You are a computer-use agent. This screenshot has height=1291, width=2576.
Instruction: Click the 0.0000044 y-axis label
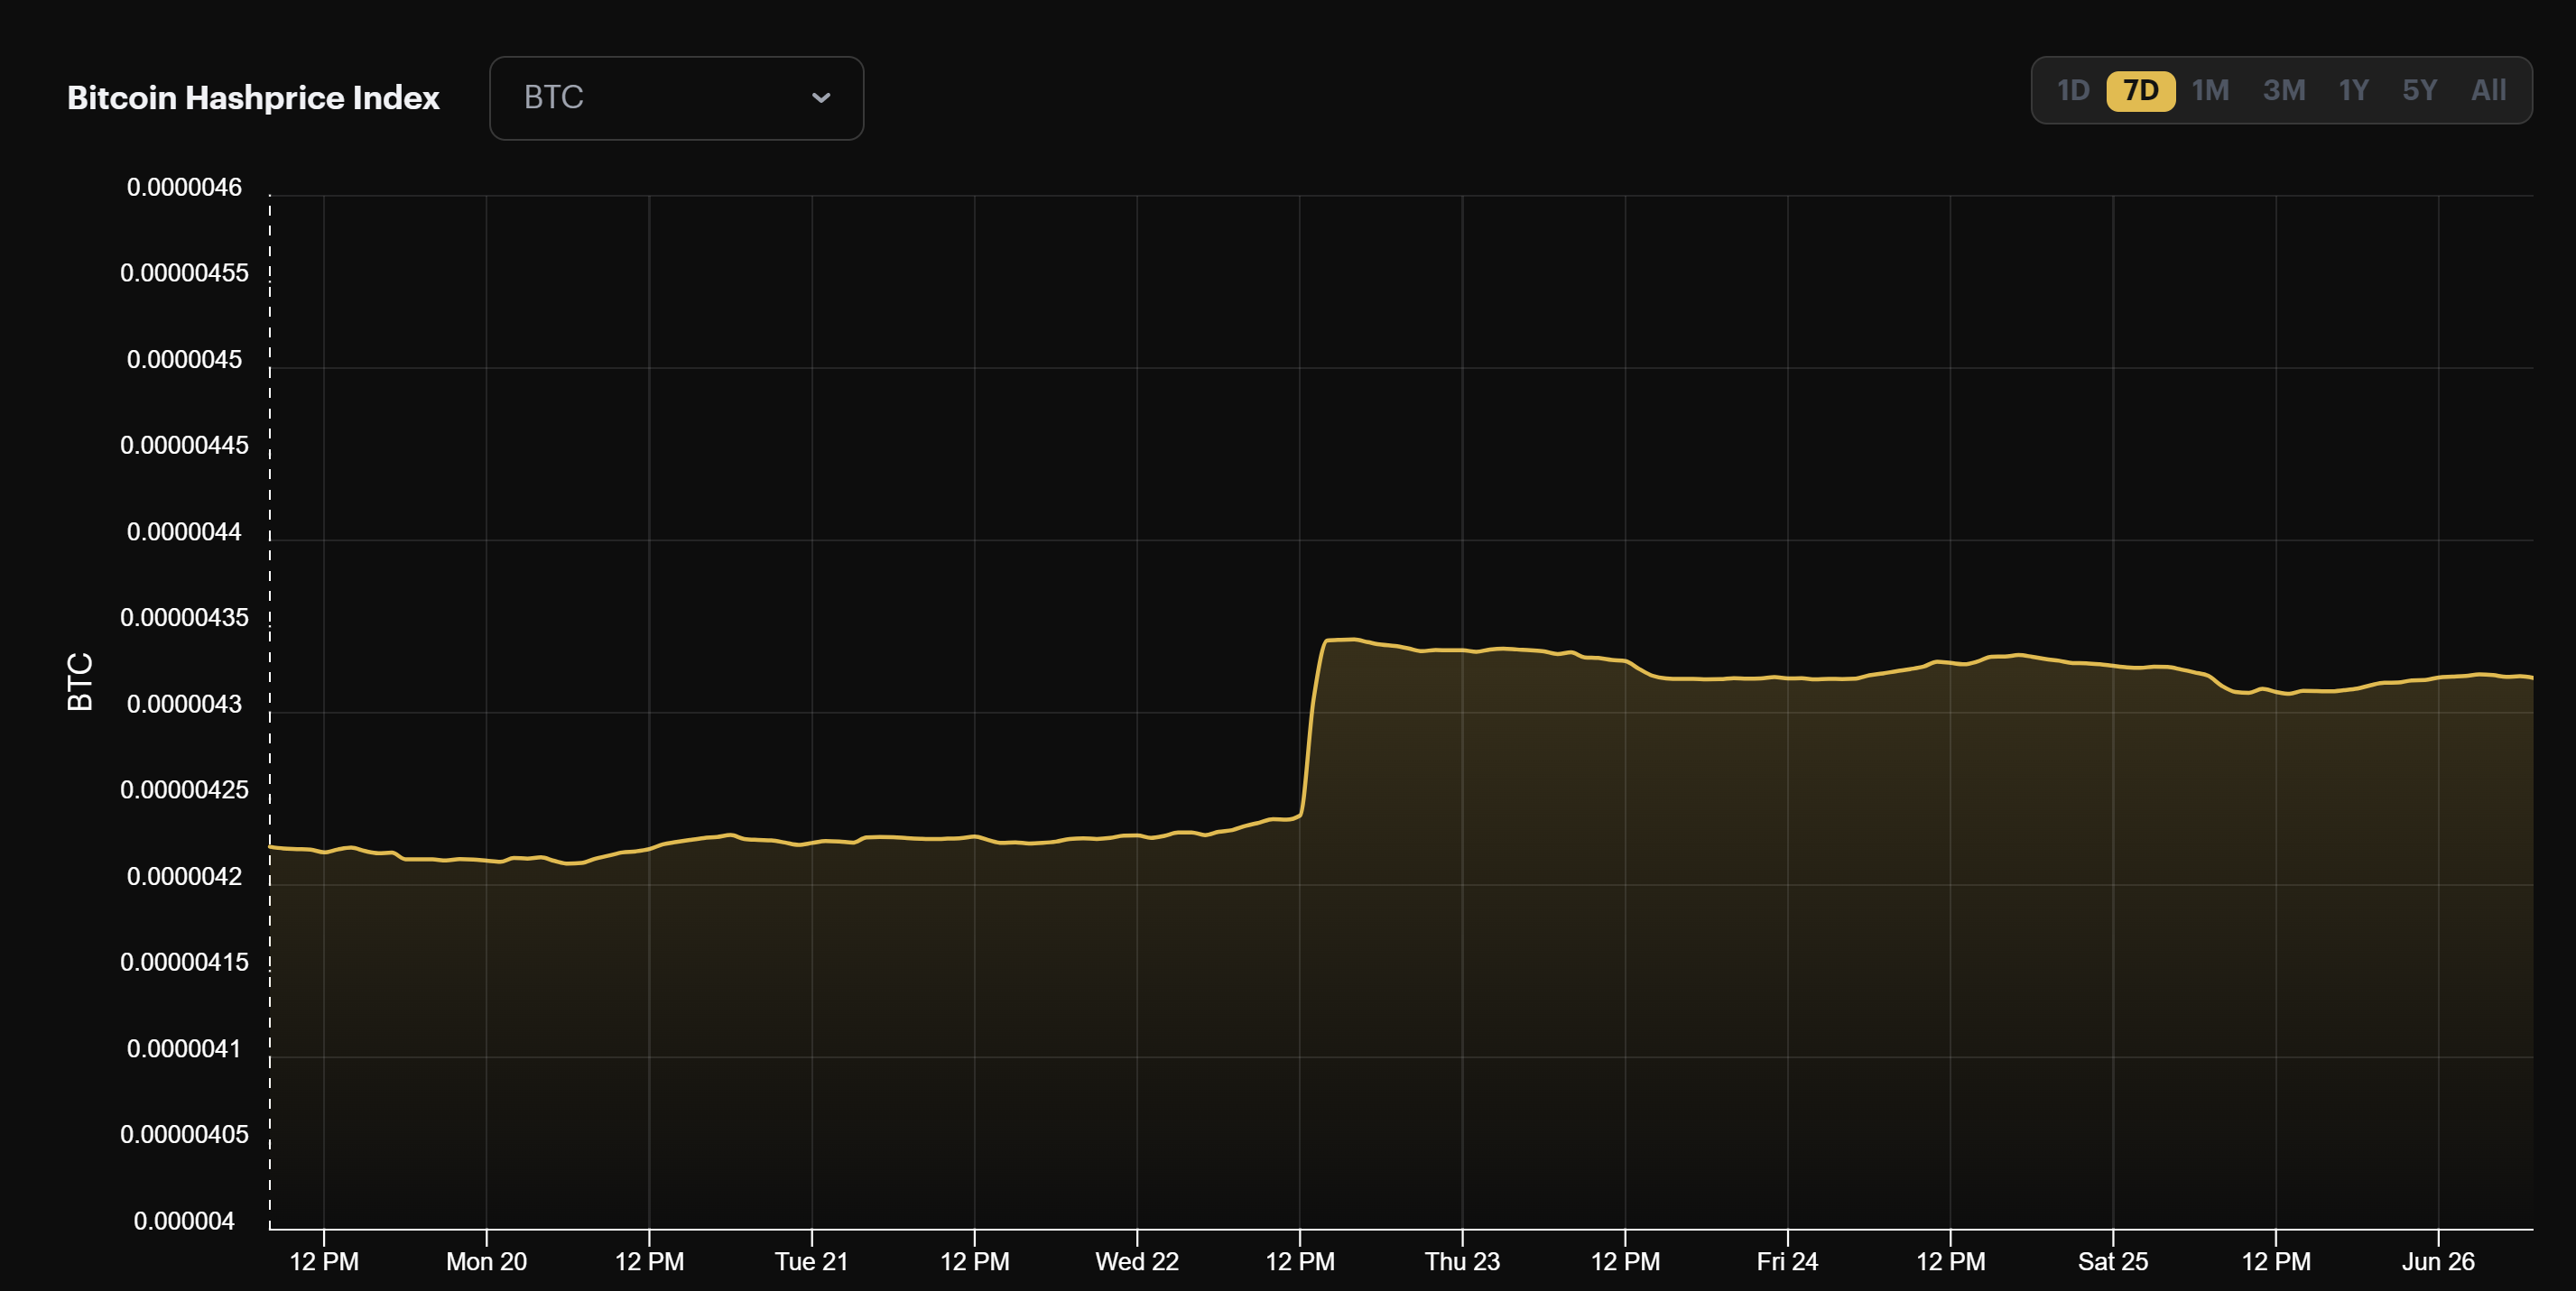click(184, 531)
